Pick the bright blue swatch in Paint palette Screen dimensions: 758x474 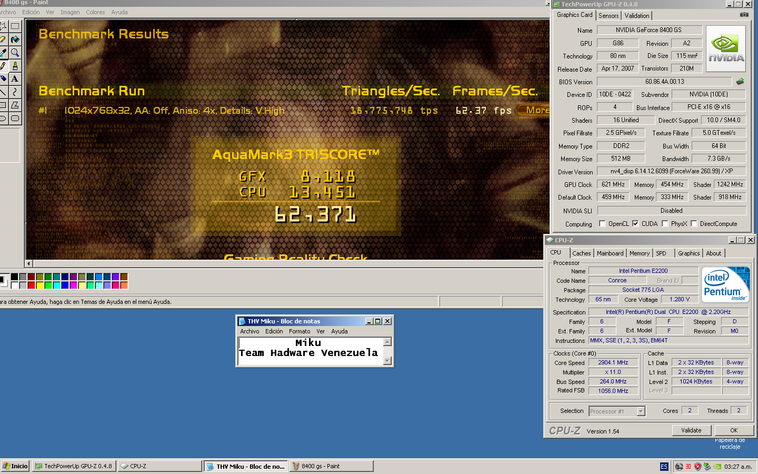(x=65, y=285)
